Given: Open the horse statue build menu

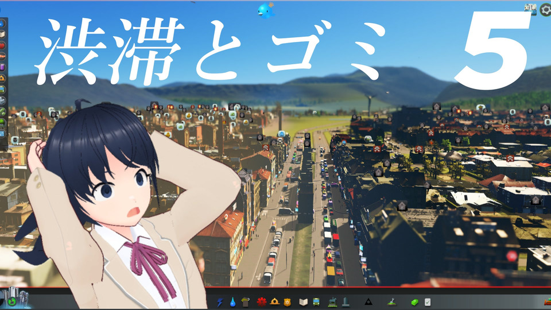Looking at the screenshot, I should pyautogui.click(x=332, y=302).
